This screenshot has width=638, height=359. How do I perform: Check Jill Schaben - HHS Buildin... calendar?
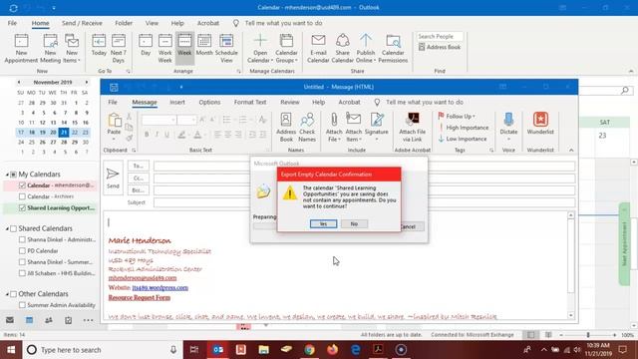[x=22, y=273]
